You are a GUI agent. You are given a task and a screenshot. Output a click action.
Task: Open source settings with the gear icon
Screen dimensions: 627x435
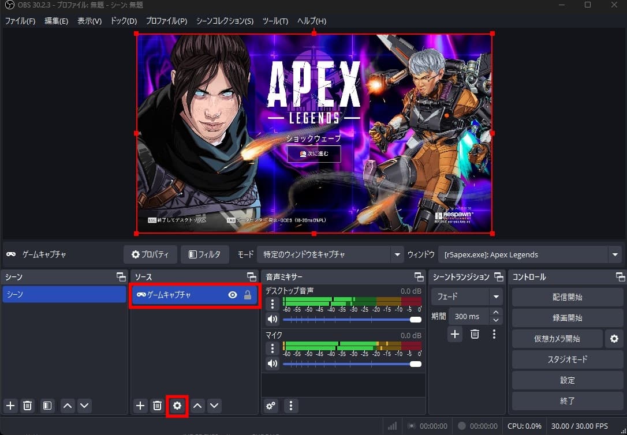point(177,406)
